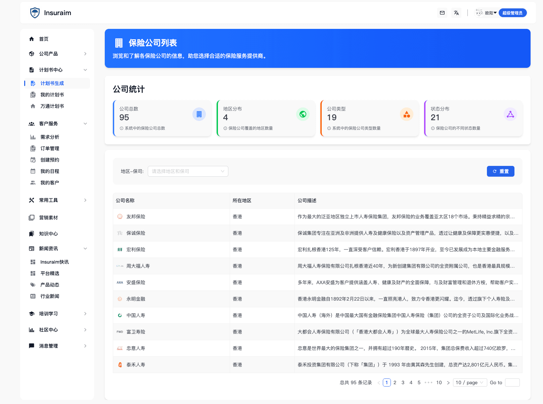Click the 超级管理员 badge button
The width and height of the screenshot is (543, 404).
[513, 12]
